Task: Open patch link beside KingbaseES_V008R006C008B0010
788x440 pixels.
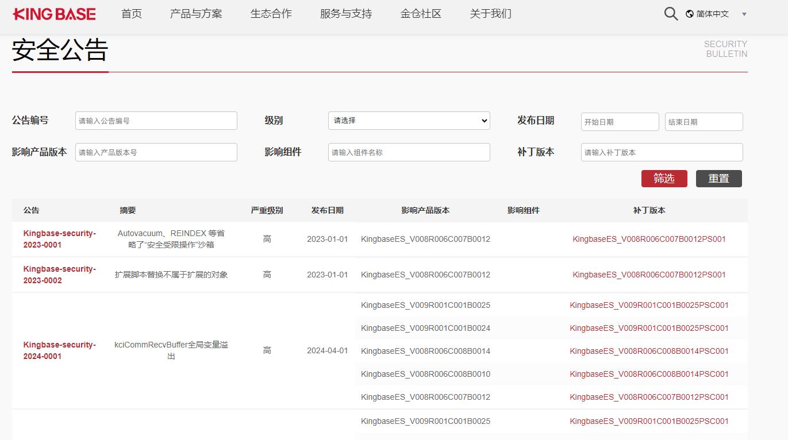Action: (x=649, y=374)
